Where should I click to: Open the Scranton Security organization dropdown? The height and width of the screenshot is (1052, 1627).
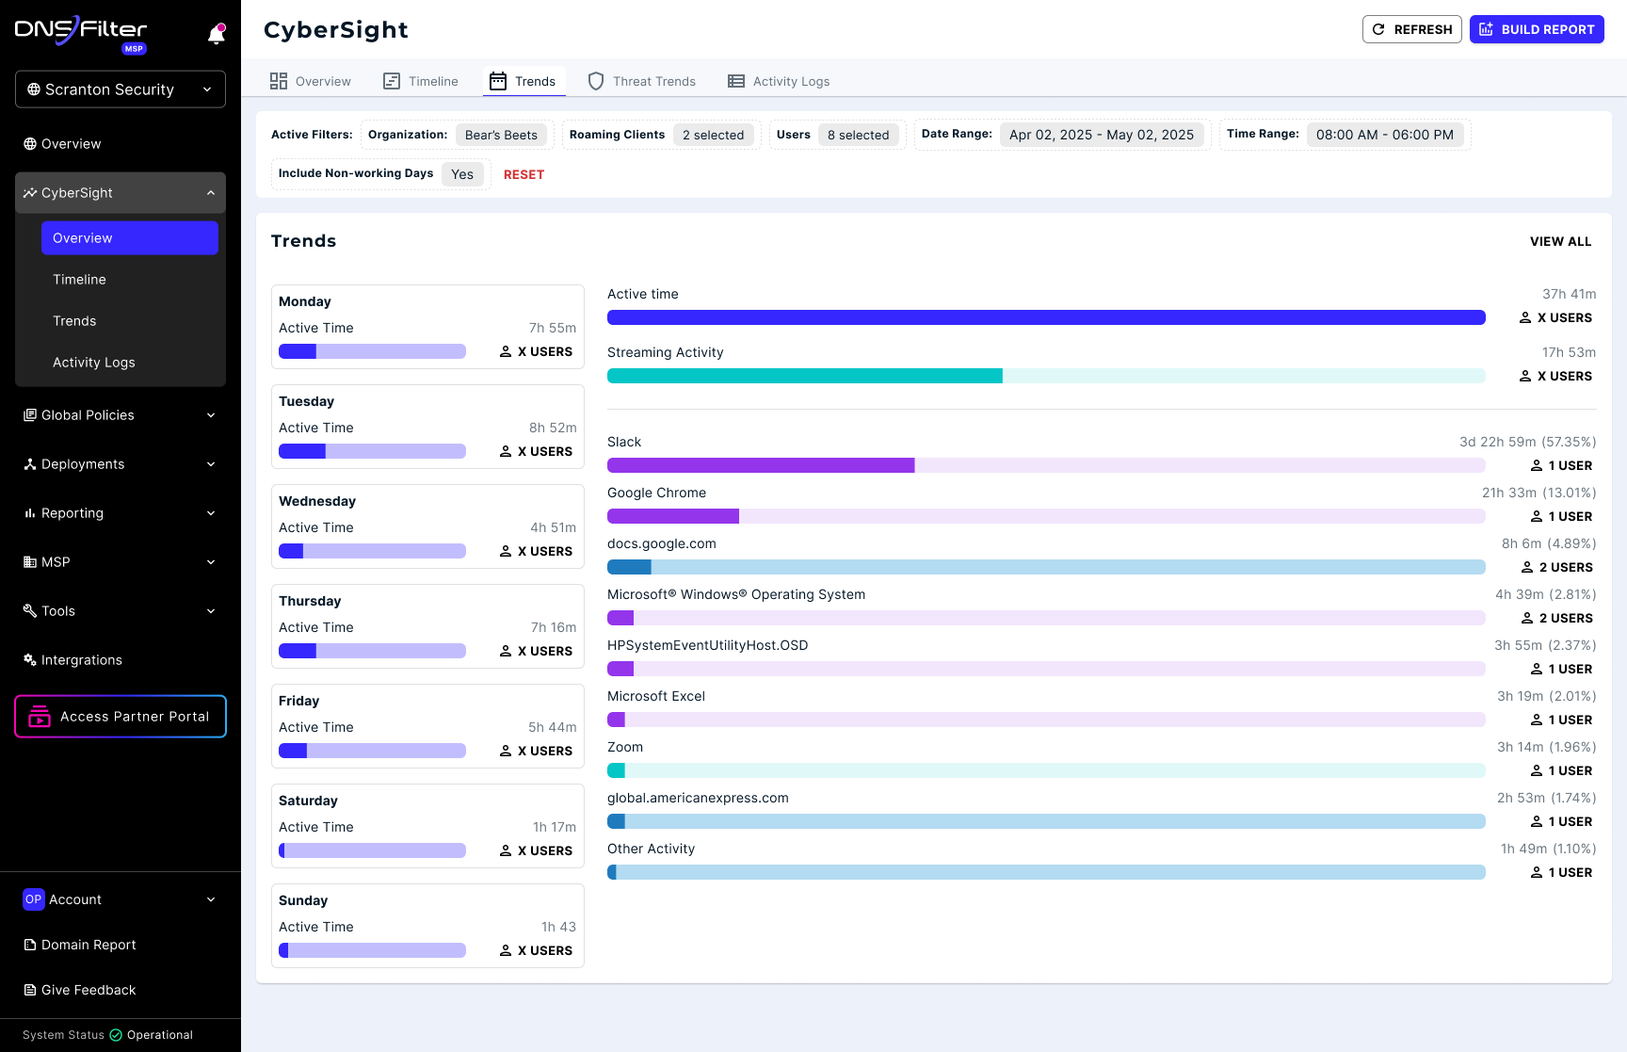(x=121, y=89)
